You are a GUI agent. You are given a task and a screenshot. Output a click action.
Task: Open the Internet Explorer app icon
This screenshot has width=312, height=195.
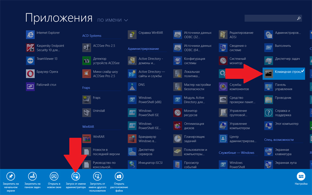point(30,35)
